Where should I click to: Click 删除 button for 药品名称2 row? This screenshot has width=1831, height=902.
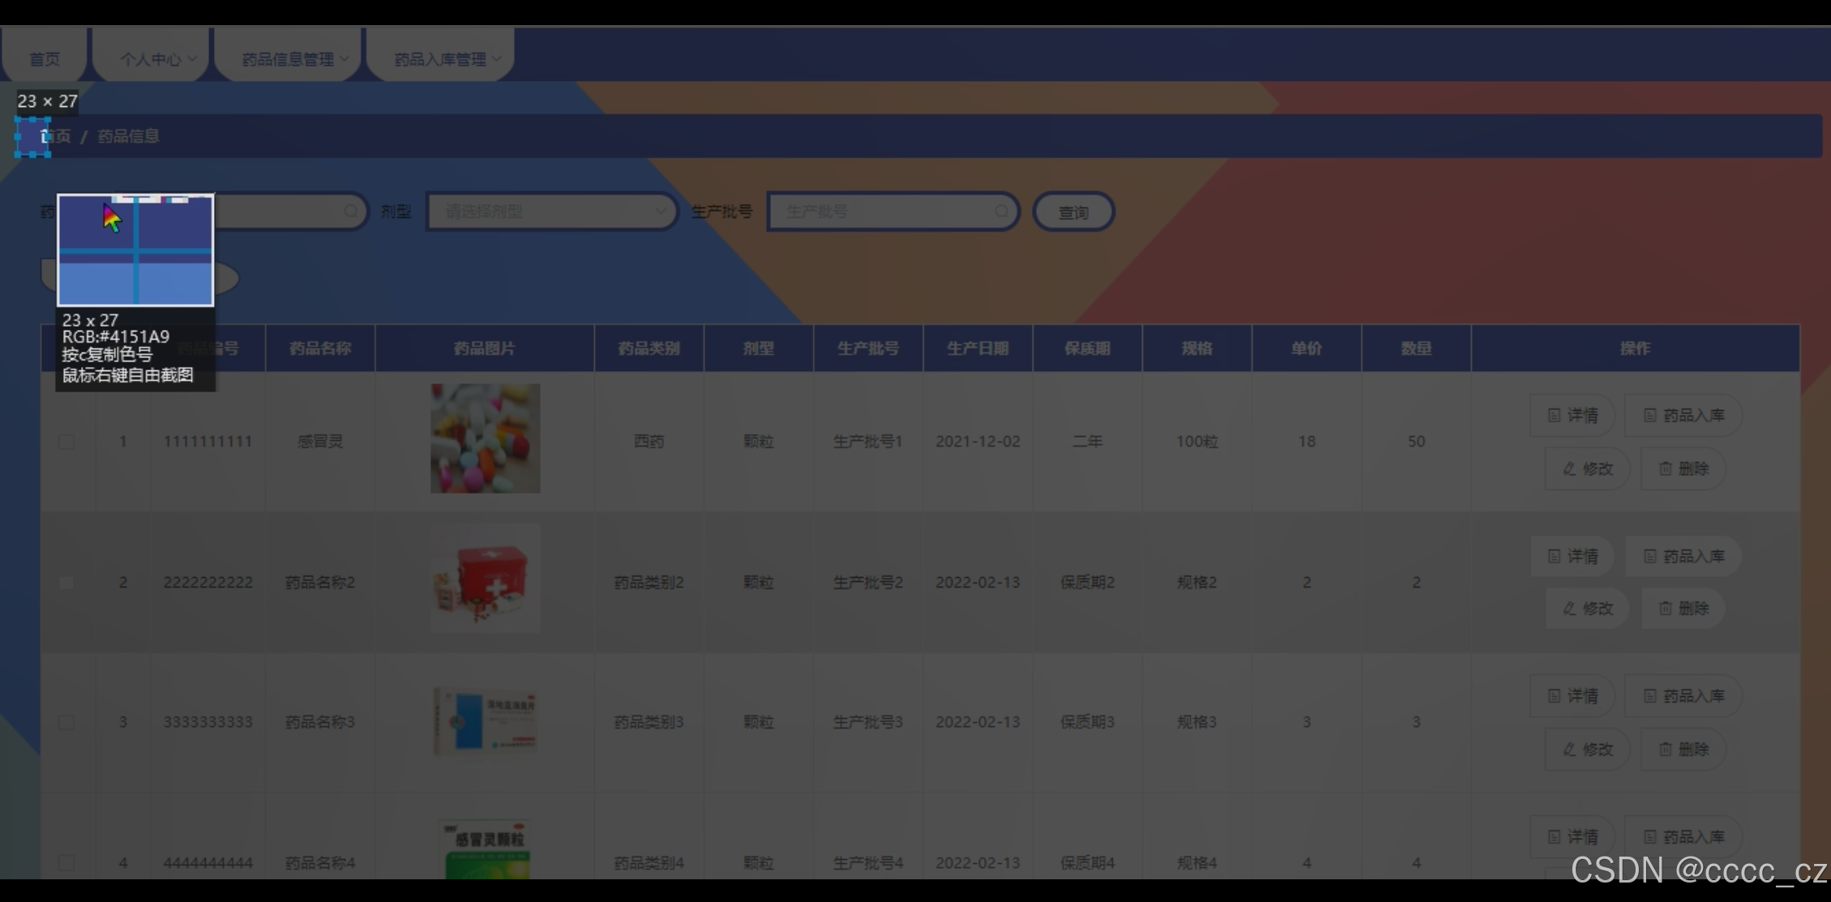[x=1683, y=608]
